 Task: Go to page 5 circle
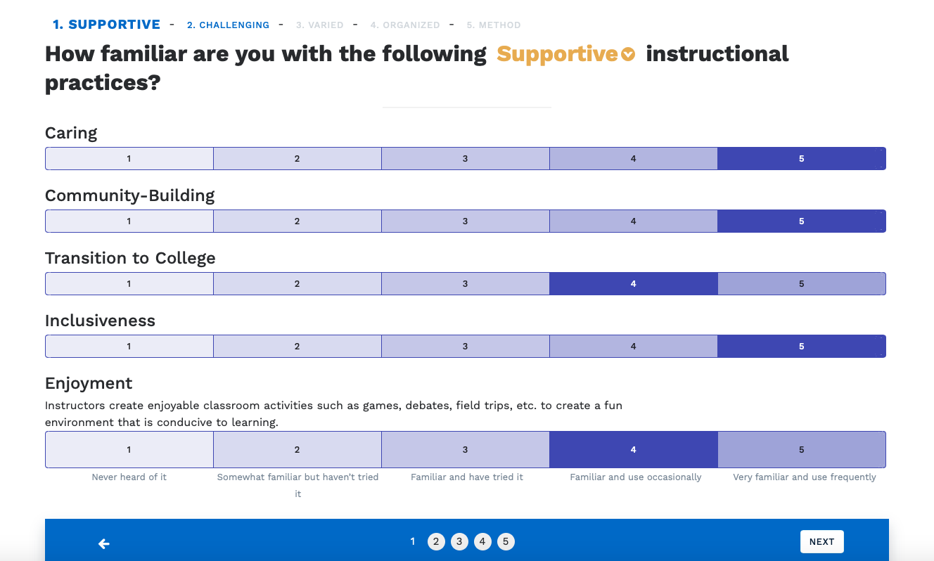(x=506, y=541)
